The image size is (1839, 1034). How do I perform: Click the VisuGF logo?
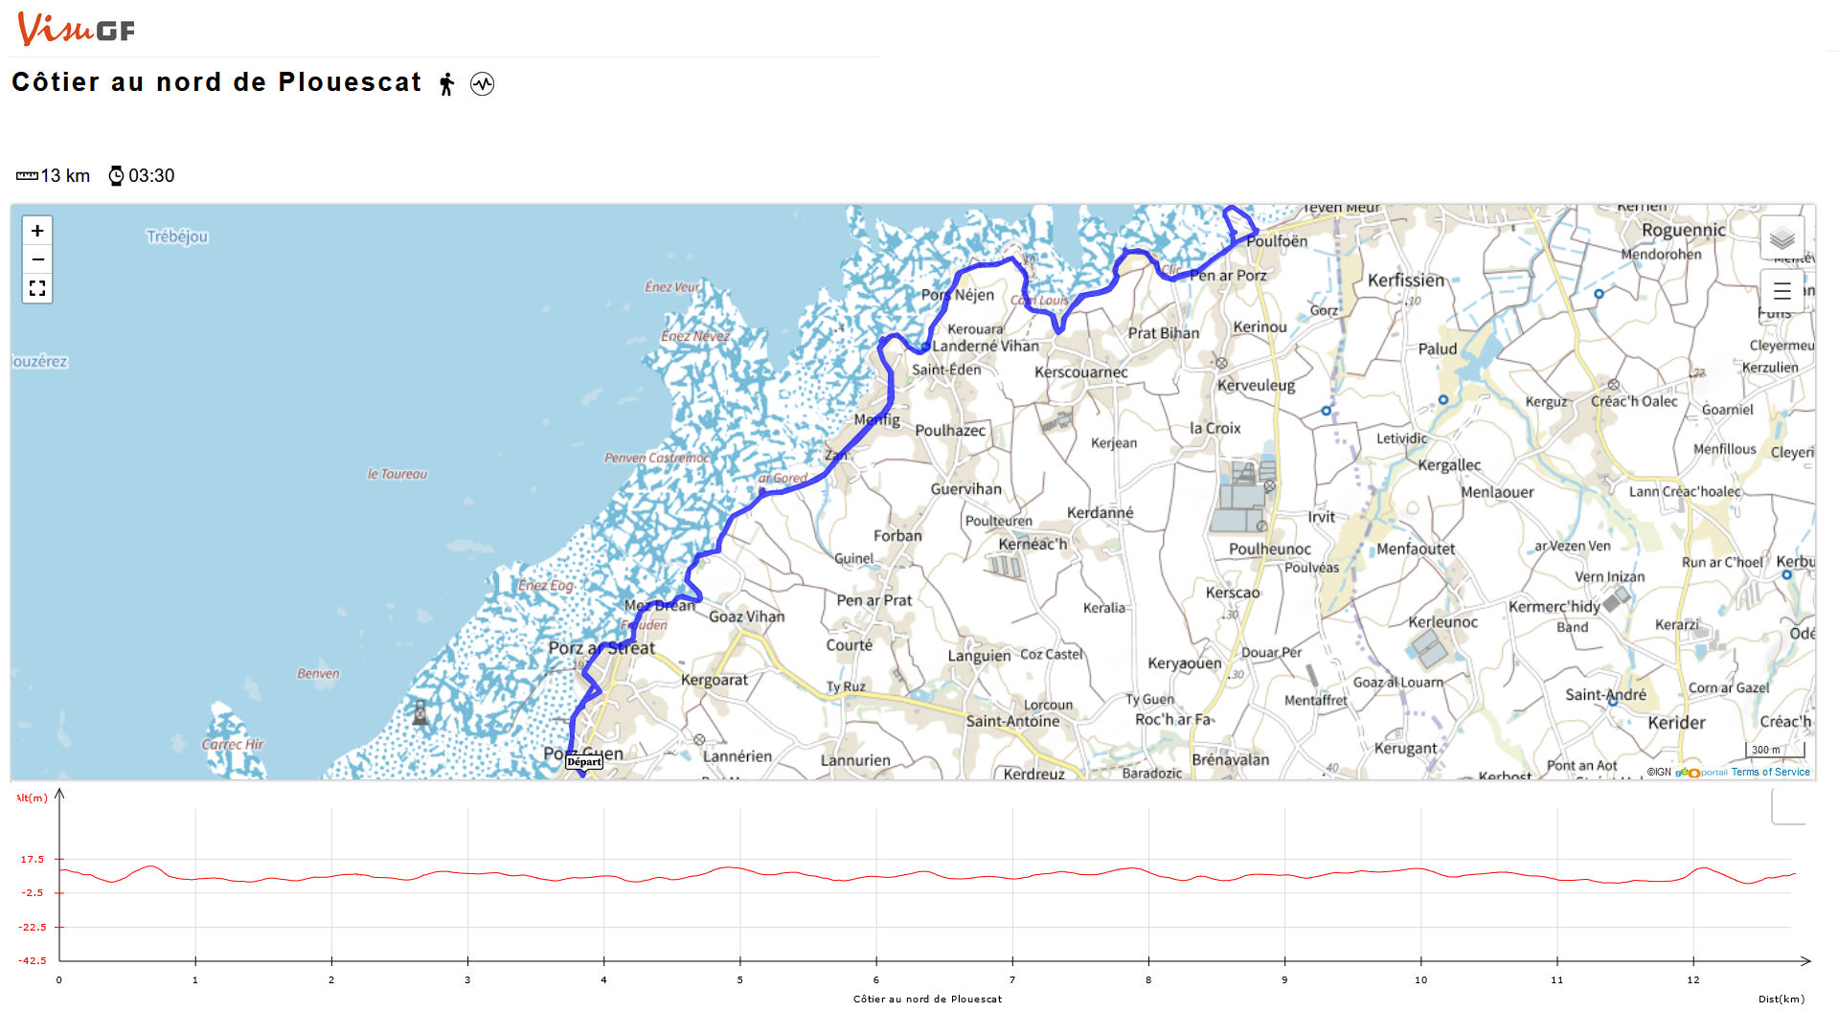coord(77,30)
